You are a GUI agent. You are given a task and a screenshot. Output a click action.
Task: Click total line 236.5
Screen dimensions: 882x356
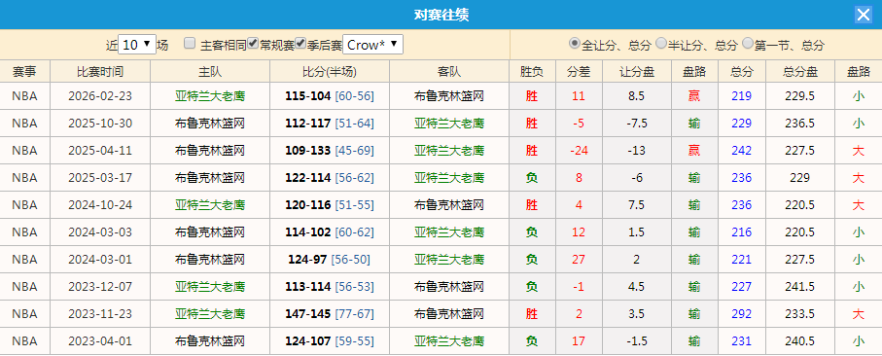click(x=800, y=124)
